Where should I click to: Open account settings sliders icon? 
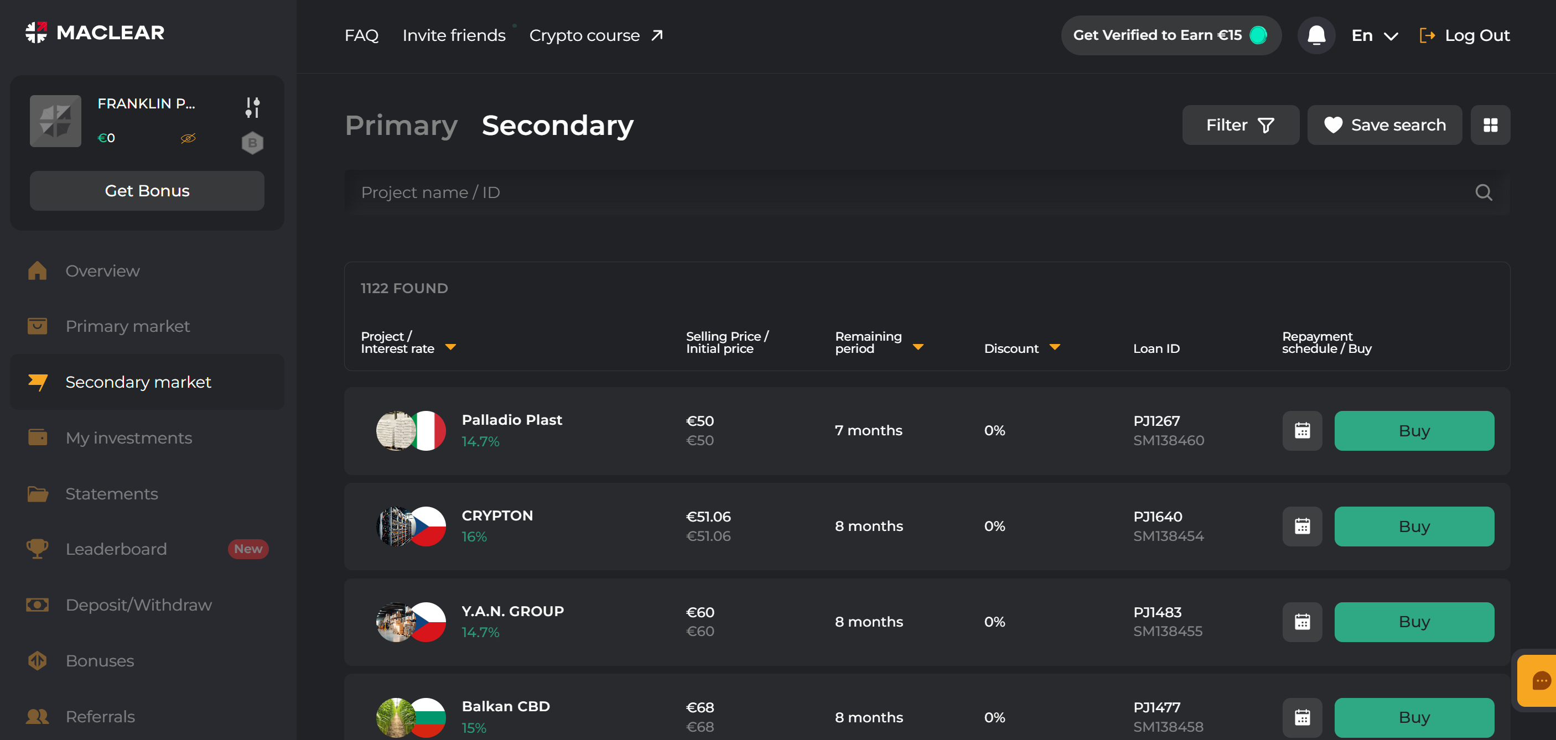[252, 107]
